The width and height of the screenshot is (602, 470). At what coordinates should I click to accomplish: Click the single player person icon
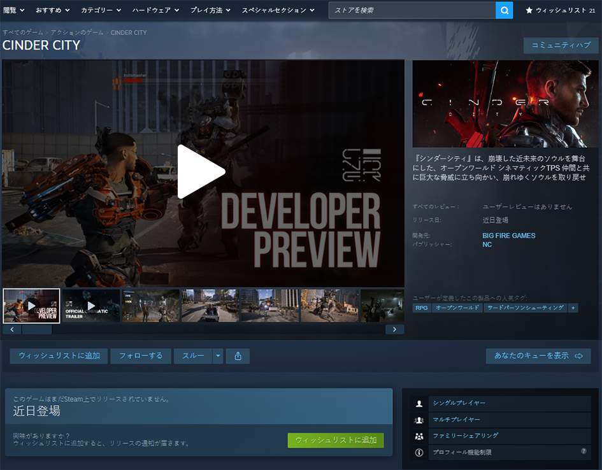pos(419,403)
